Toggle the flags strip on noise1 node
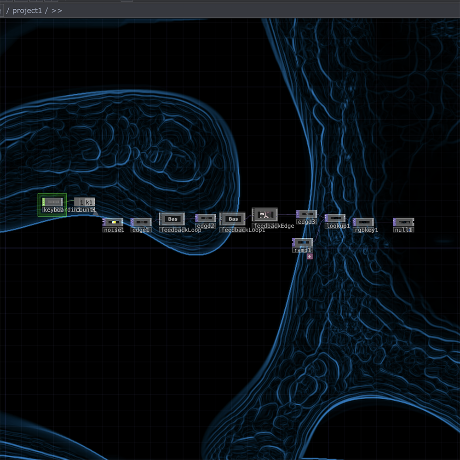This screenshot has width=460, height=460. pyautogui.click(x=104, y=222)
